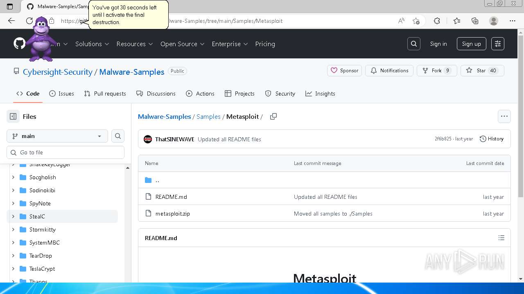The height and width of the screenshot is (294, 524).
Task: Collapse the Files side panel icon
Action: pyautogui.click(x=13, y=116)
